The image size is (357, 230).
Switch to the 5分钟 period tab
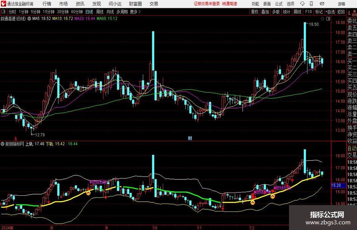click(36, 12)
